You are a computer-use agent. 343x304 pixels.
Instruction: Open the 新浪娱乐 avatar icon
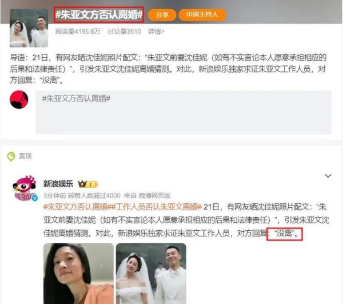point(24,188)
